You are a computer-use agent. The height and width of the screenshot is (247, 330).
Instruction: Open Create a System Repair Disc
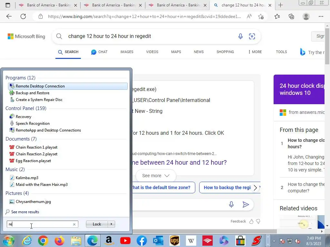(39, 100)
